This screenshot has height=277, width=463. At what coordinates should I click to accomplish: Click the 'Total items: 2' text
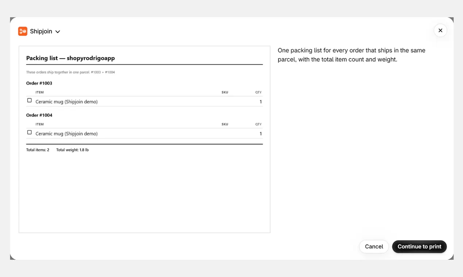click(38, 150)
